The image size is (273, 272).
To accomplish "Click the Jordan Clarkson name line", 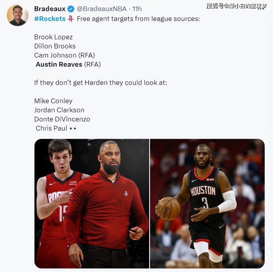I will tap(59, 110).
